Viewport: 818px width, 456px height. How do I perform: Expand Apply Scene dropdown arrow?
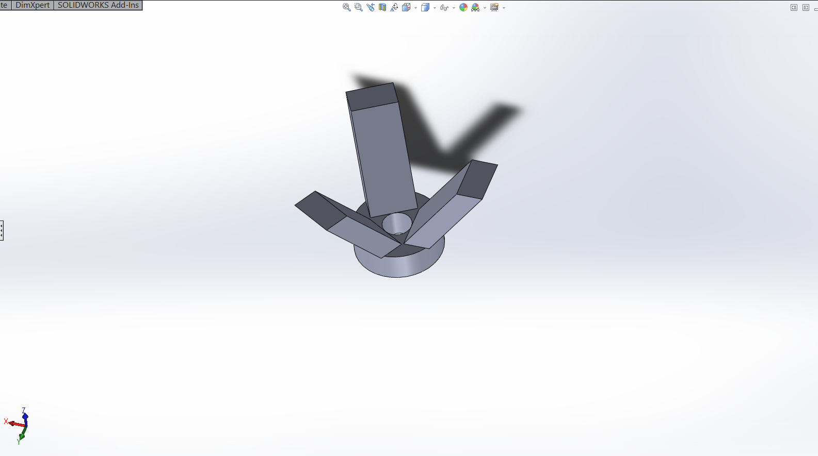485,8
